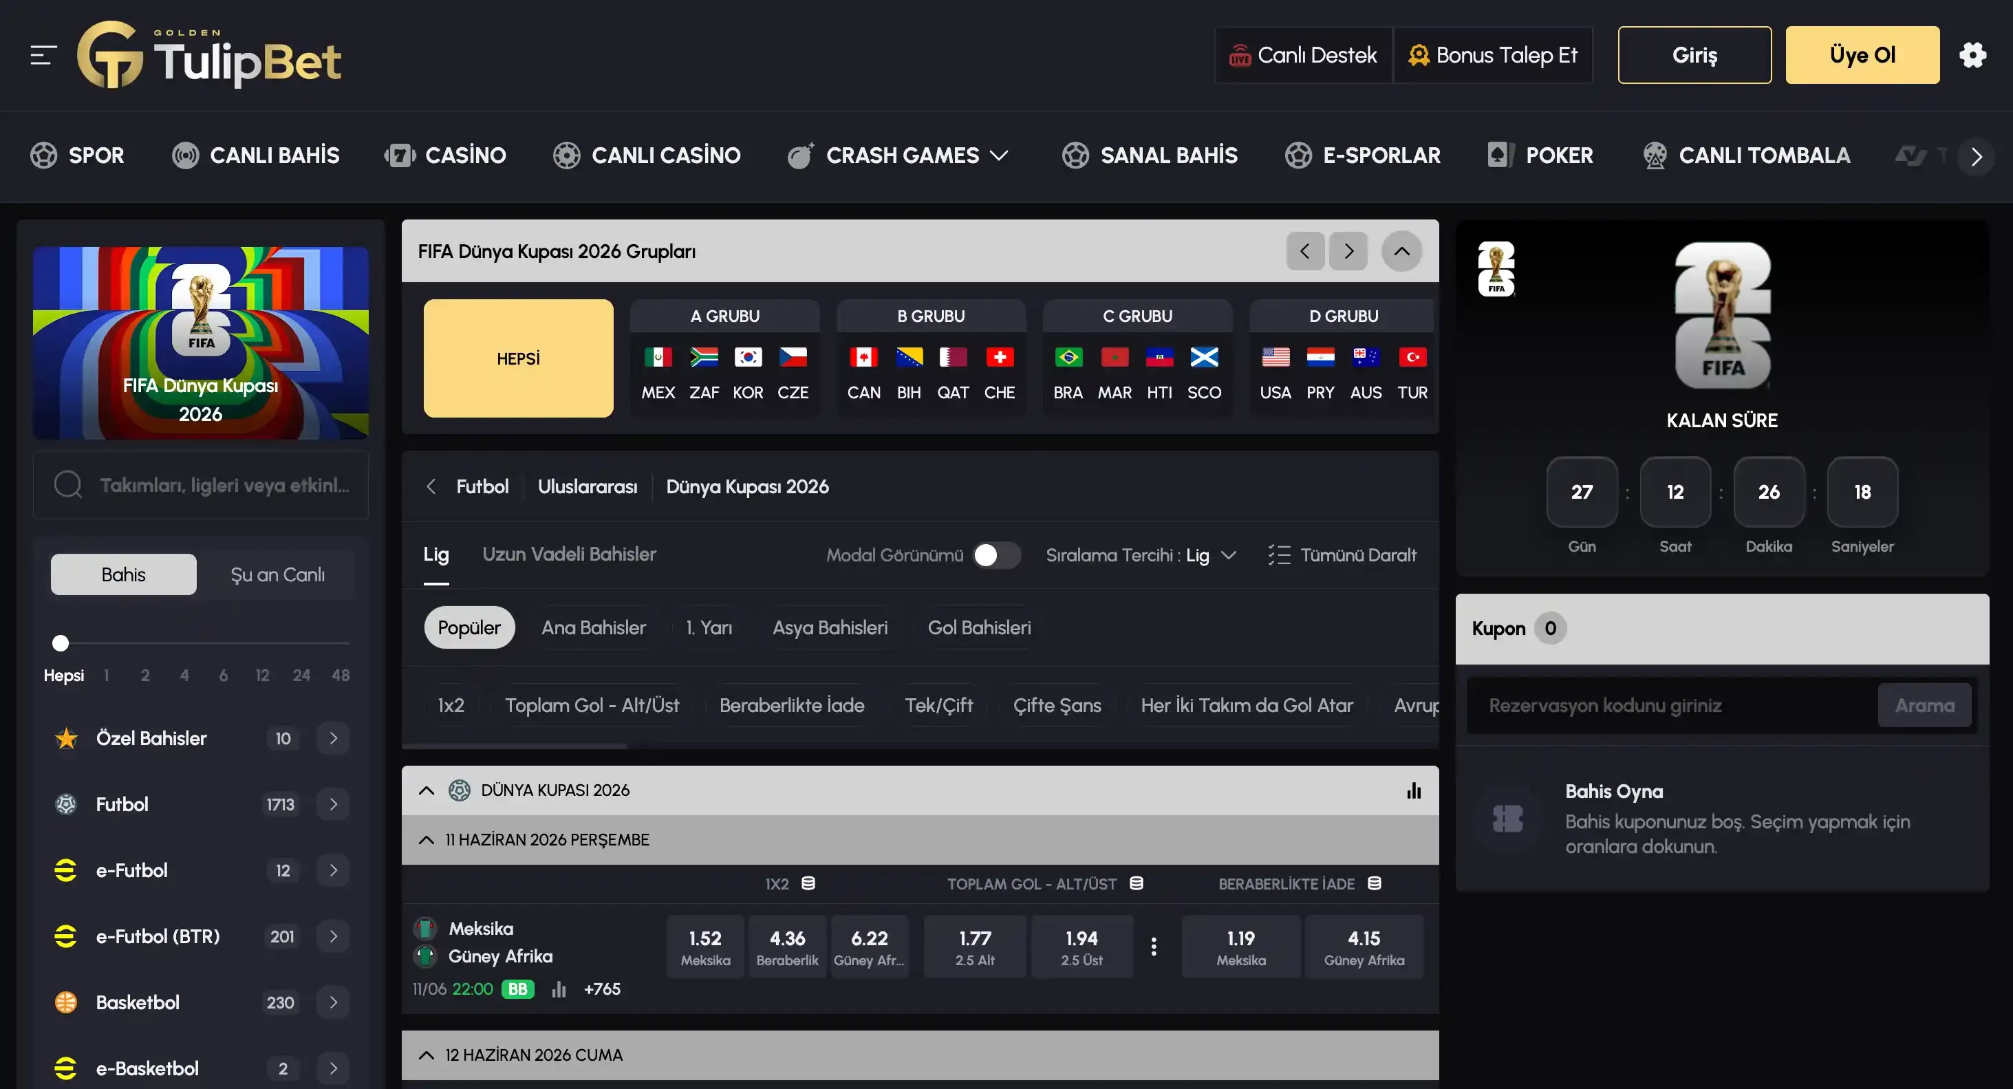The image size is (2013, 1089).
Task: Click the Üye Ol signup button
Action: click(x=1862, y=54)
